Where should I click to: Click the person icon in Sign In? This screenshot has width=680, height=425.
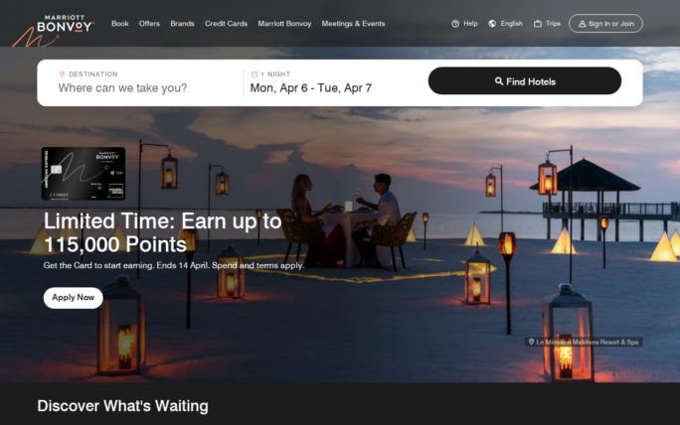(x=582, y=24)
